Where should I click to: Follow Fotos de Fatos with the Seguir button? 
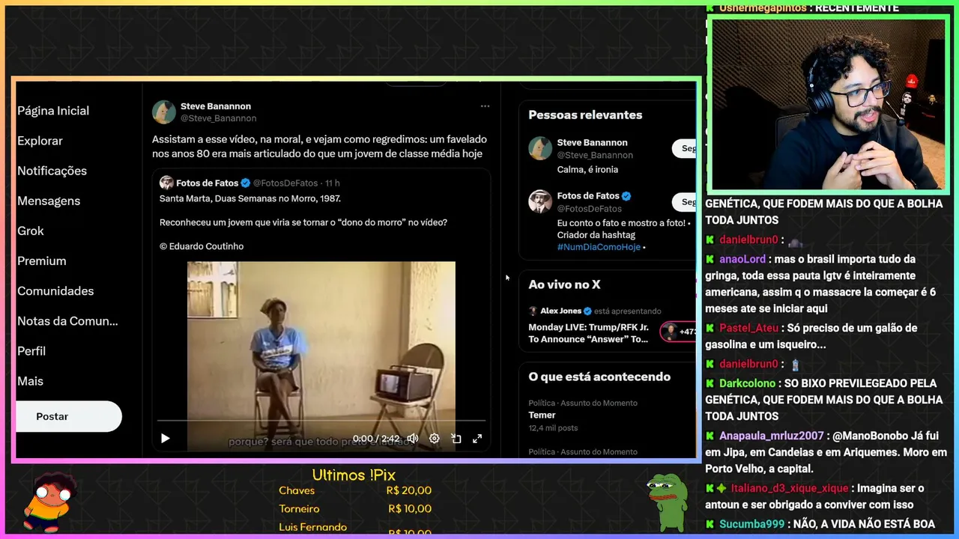click(685, 202)
